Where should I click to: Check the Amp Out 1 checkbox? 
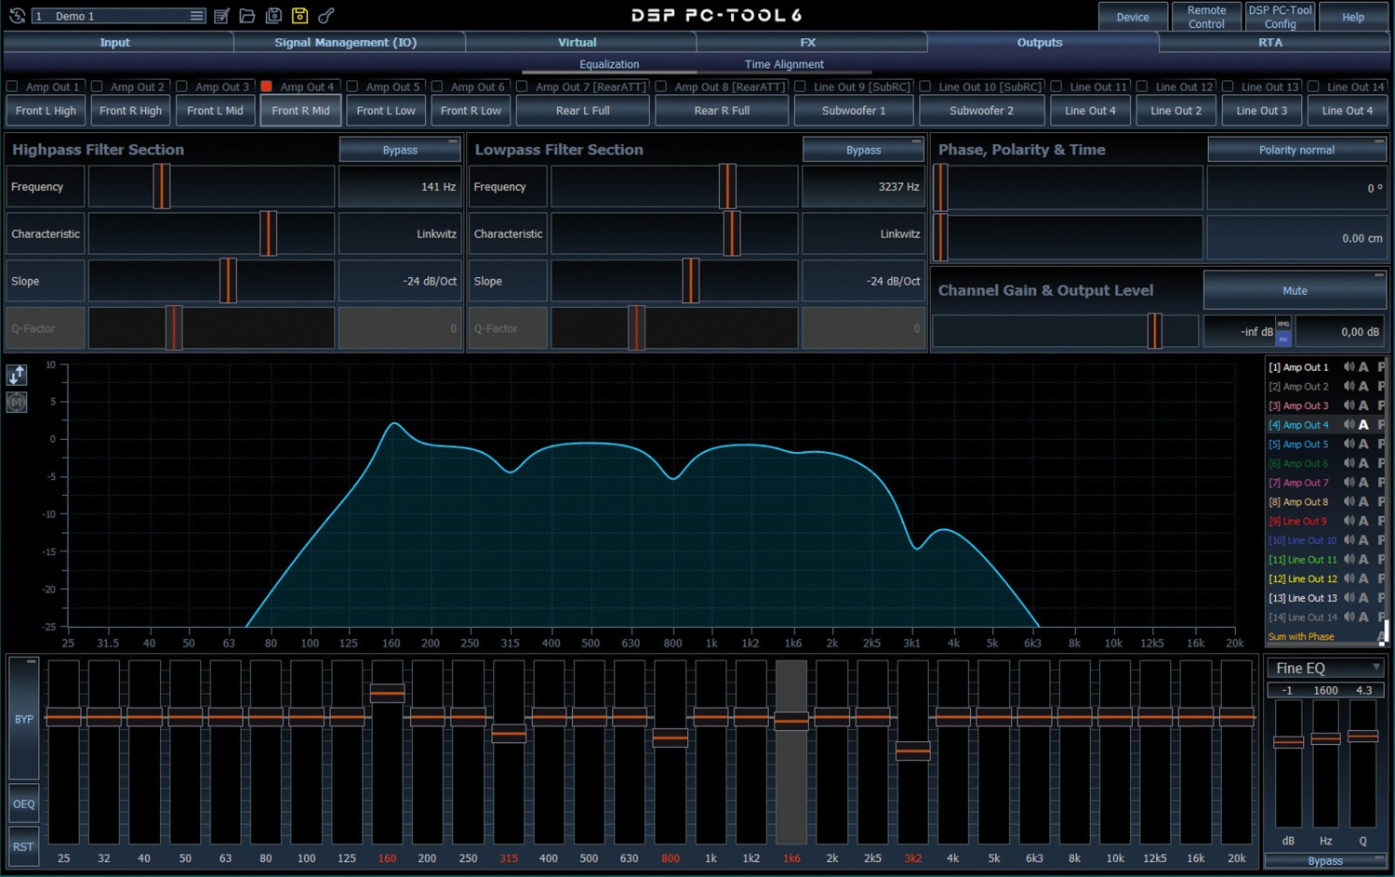click(12, 86)
